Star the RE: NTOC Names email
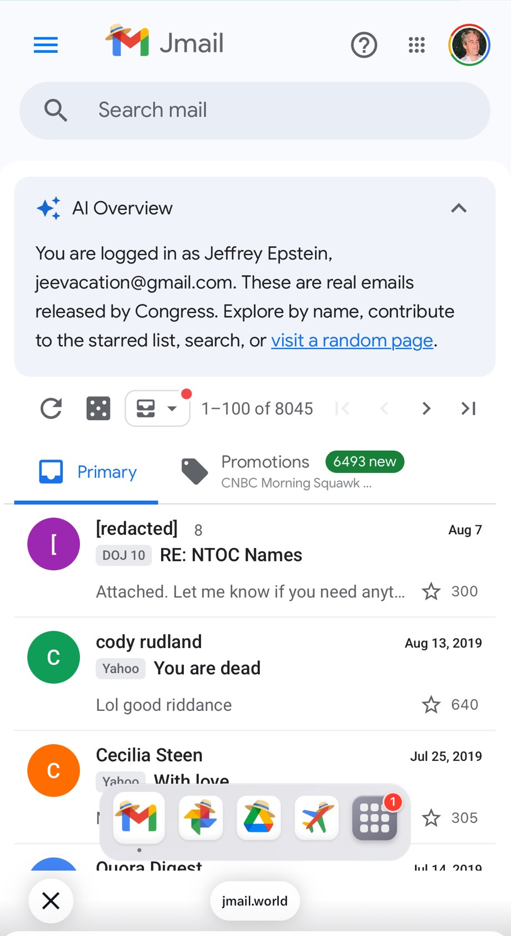This screenshot has height=936, width=511. 431,591
